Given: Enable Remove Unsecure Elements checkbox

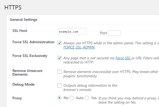Looking at the screenshot, I should pos(59,72).
